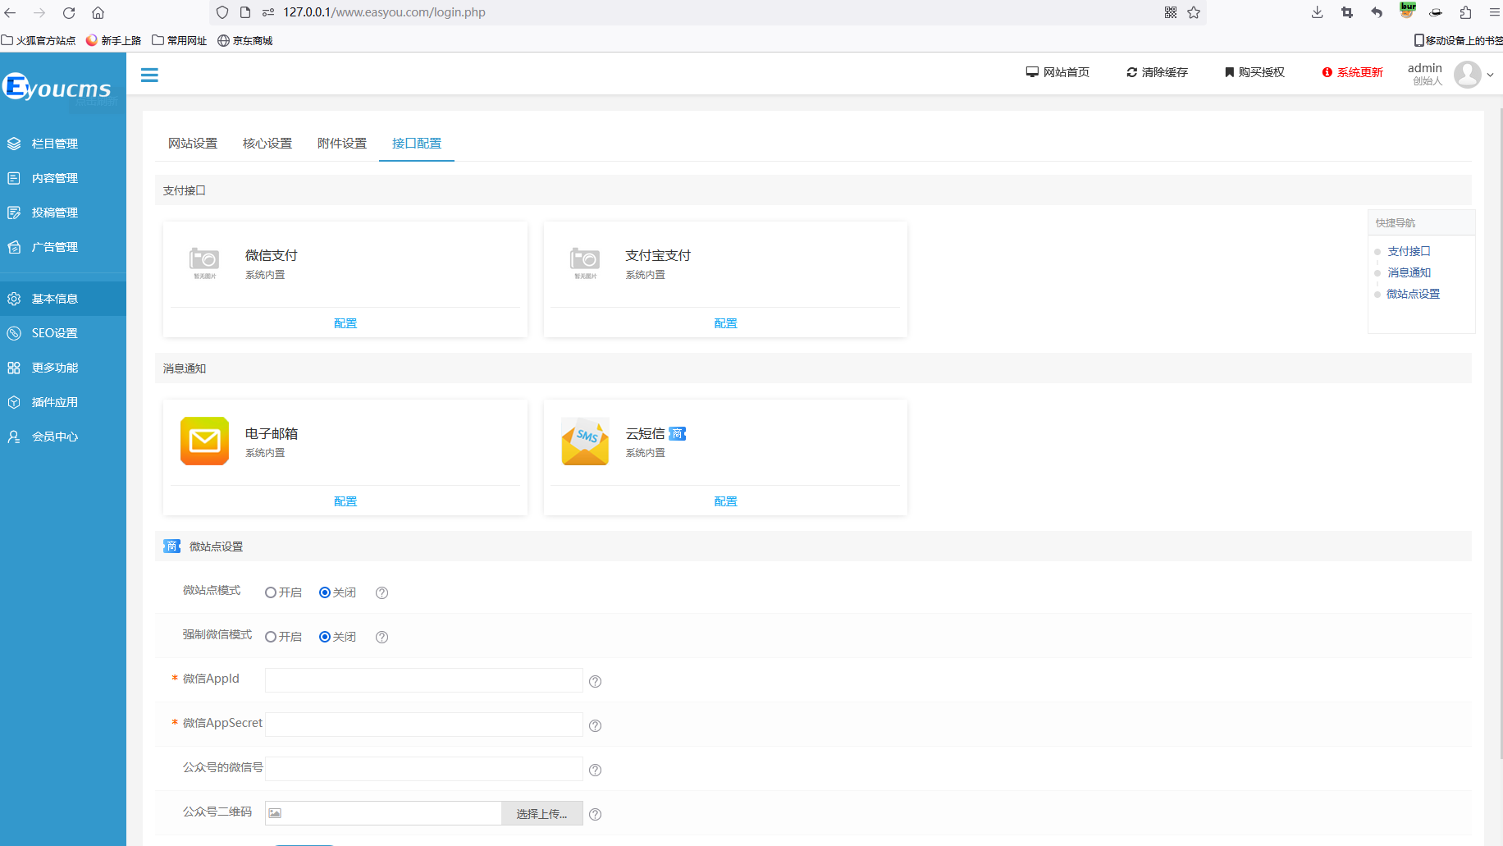The width and height of the screenshot is (1503, 846).
Task: Select 关闭 for 强制微信模式
Action: click(x=325, y=637)
